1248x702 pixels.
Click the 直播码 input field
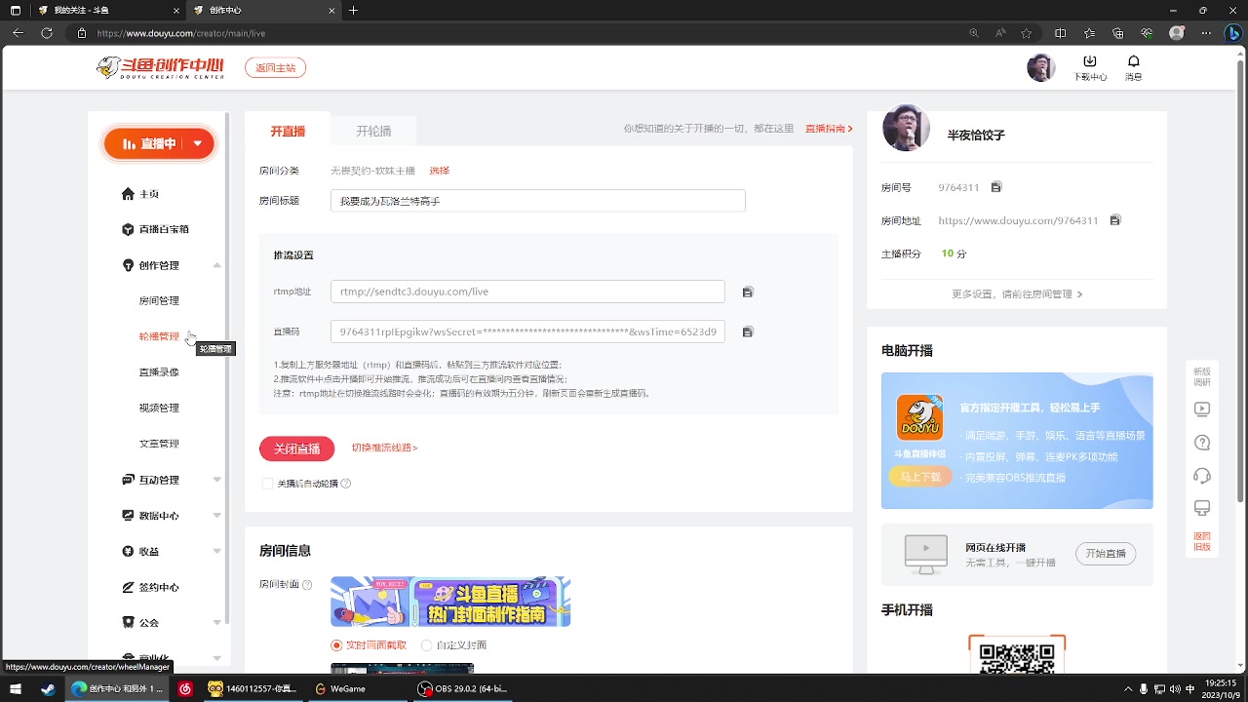[x=527, y=331]
